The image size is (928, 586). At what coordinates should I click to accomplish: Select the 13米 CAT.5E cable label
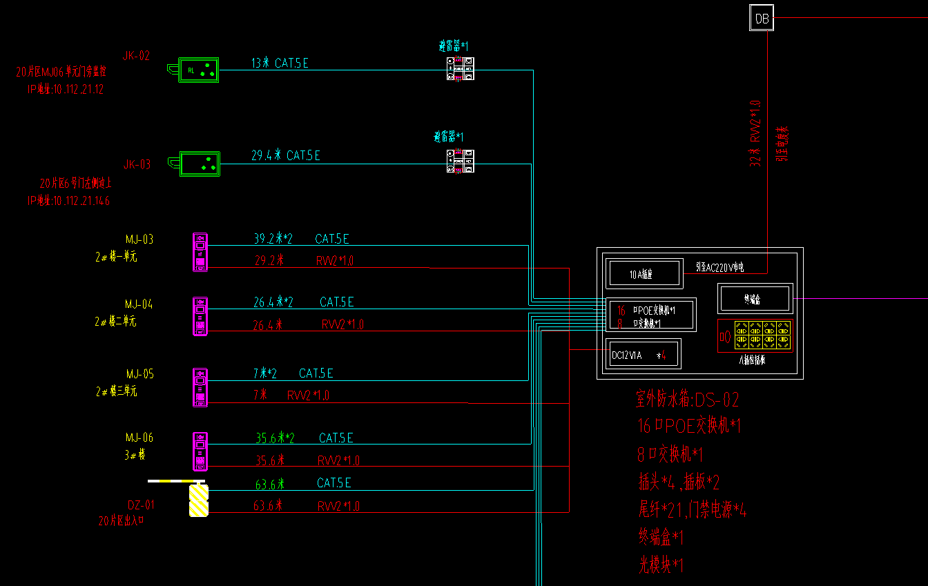coord(280,64)
